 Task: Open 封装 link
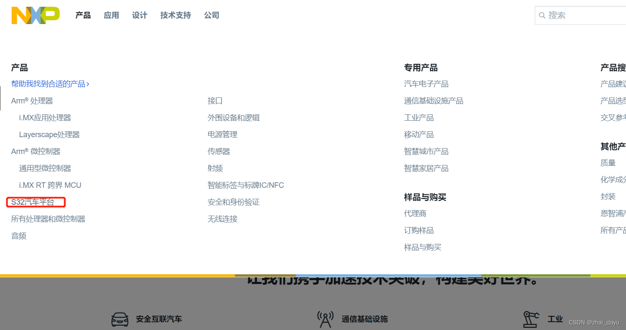608,197
